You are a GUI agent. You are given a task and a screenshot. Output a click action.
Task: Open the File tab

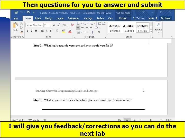(16, 18)
